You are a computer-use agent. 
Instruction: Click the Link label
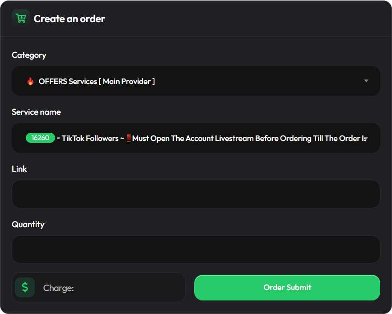(19, 169)
